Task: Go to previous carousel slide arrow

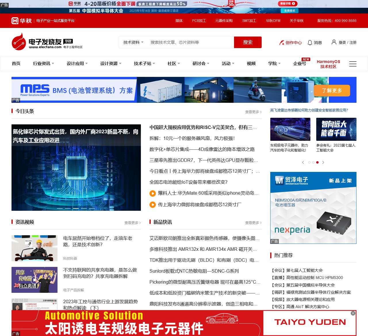Action: pyautogui.click(x=303, y=162)
